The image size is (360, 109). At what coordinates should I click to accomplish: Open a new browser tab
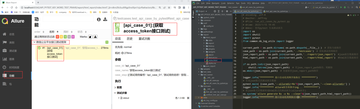coord(38,2)
